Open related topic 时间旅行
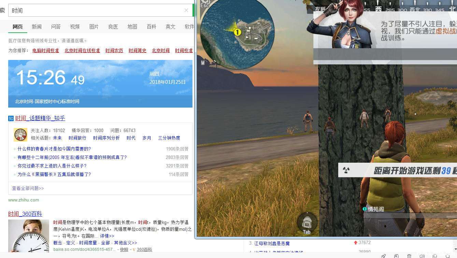Viewport: 457px width, 258px height. coord(77,138)
